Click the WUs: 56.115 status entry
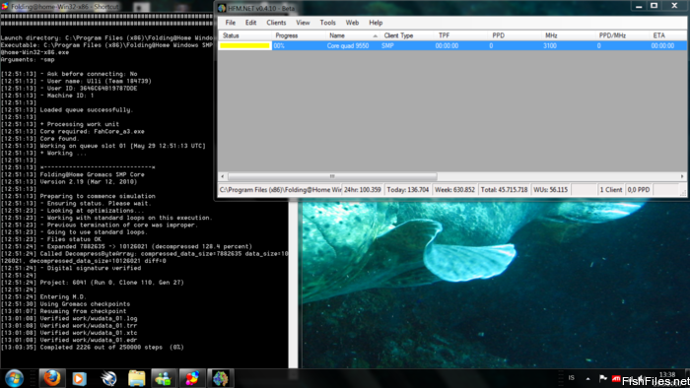 coord(550,190)
